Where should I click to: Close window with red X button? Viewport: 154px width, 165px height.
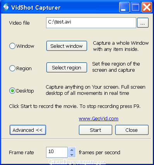[147, 7]
